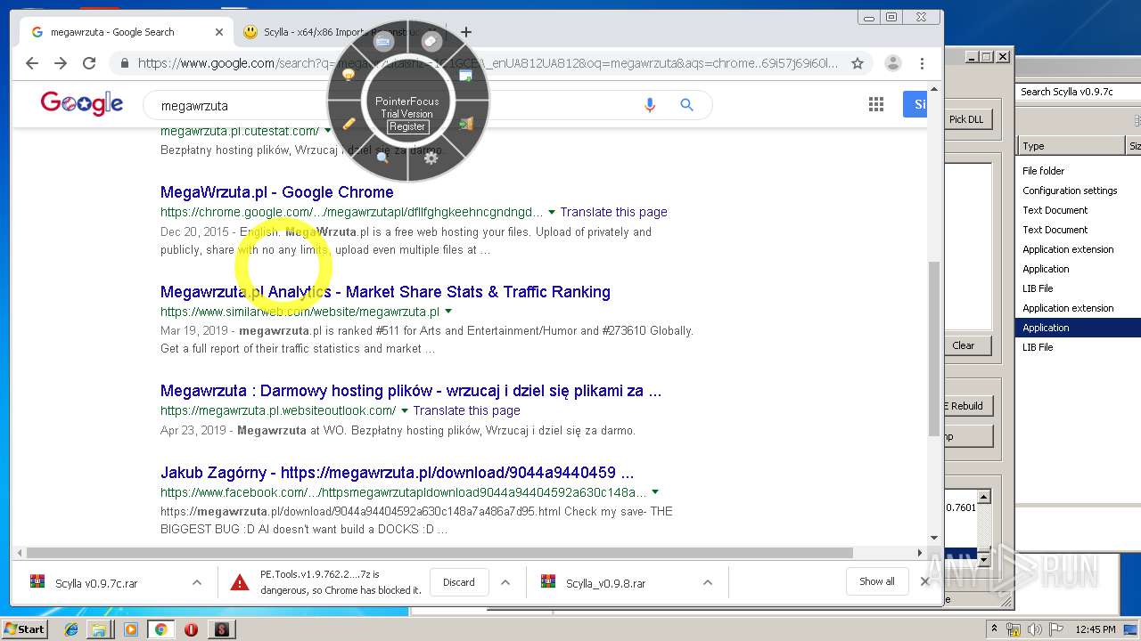The width and height of the screenshot is (1141, 641).
Task: Open PointerFocus settings gear
Action: pos(431,158)
